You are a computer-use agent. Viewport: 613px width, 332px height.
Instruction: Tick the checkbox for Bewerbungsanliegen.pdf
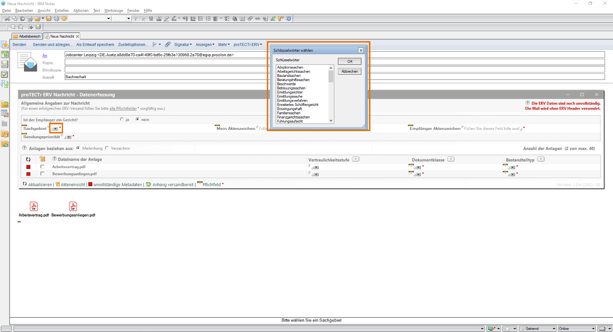42,174
